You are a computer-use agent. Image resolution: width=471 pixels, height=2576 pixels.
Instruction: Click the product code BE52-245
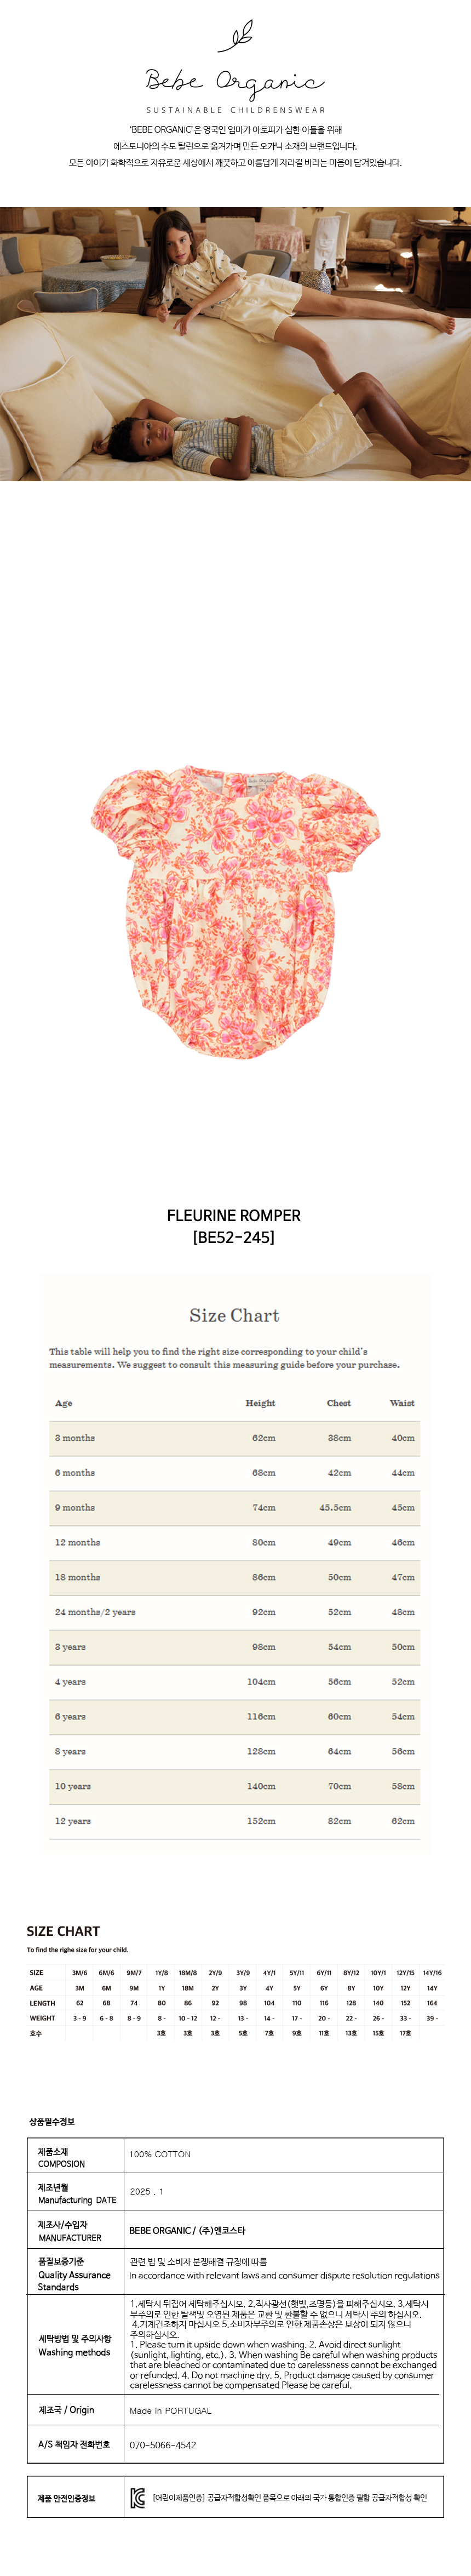[x=234, y=1237]
